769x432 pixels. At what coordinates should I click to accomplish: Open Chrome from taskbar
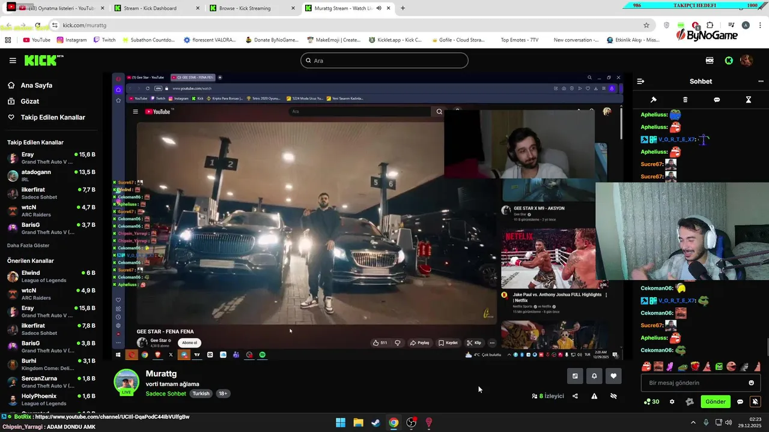tap(393, 422)
